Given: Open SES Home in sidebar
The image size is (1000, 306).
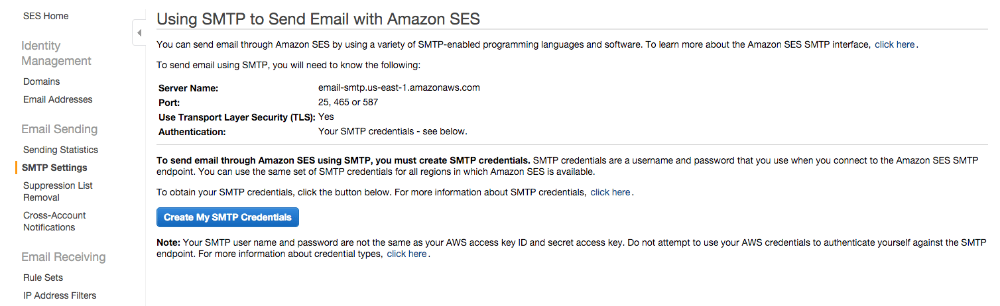Looking at the screenshot, I should click(46, 16).
